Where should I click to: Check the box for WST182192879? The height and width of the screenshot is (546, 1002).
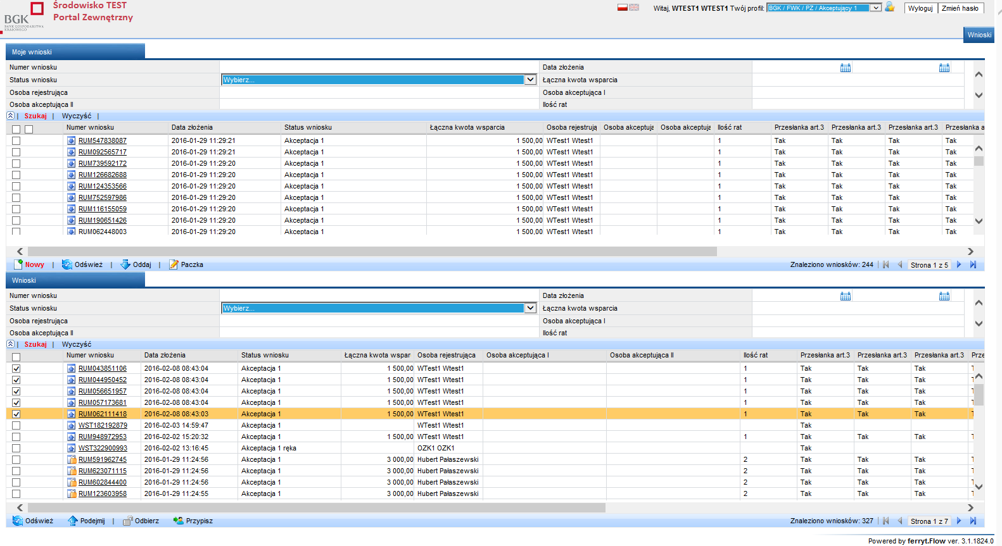[16, 425]
